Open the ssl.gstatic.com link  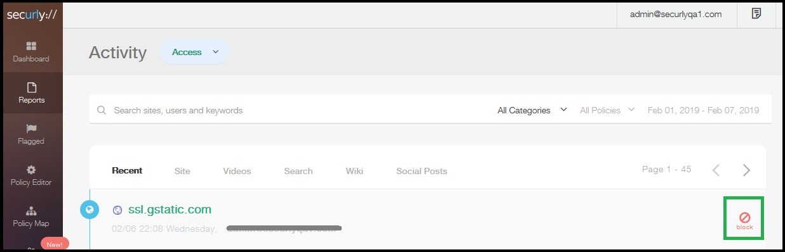(x=170, y=210)
